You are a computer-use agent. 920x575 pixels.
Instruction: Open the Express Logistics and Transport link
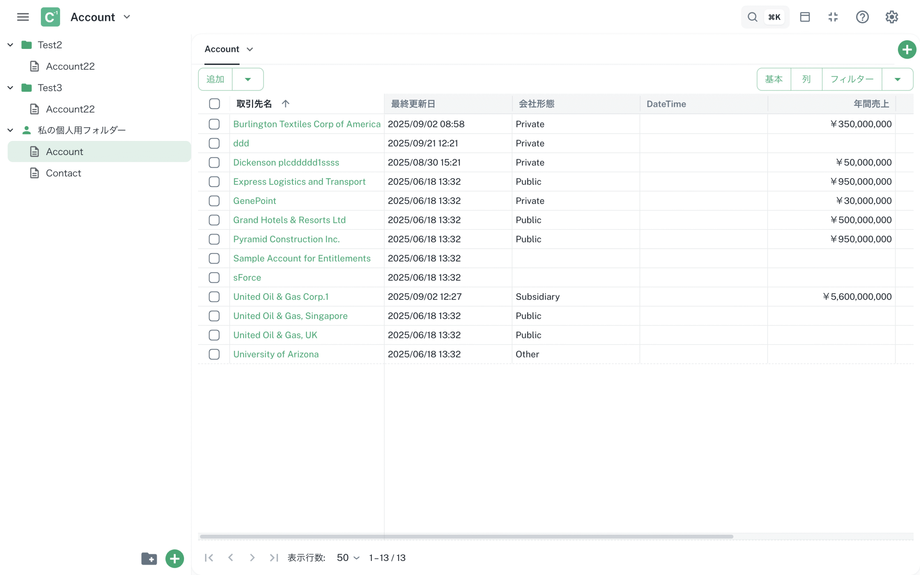pos(299,182)
